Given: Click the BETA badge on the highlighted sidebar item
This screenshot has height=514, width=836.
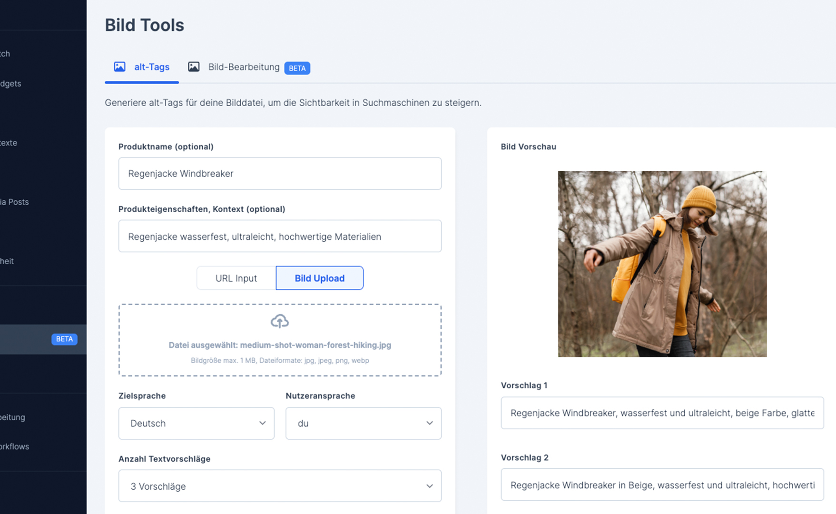Looking at the screenshot, I should [64, 339].
